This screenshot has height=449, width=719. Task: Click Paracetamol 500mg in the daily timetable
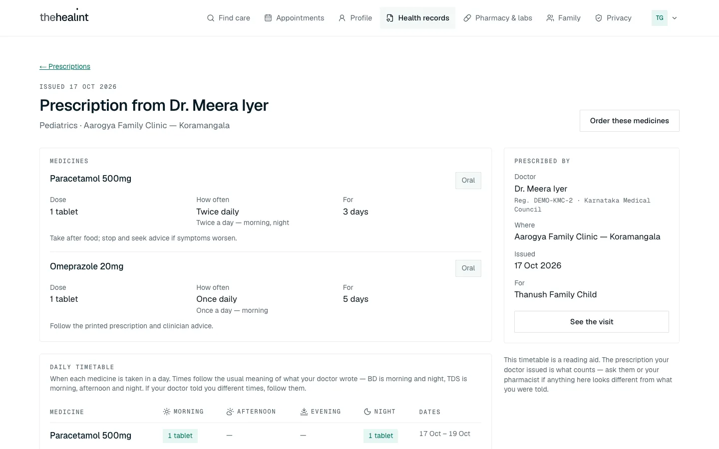coord(90,436)
